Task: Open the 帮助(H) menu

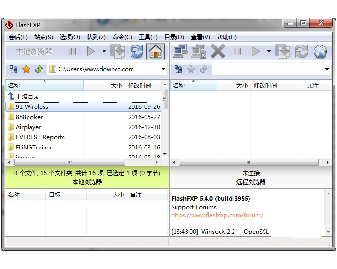Action: (227, 37)
